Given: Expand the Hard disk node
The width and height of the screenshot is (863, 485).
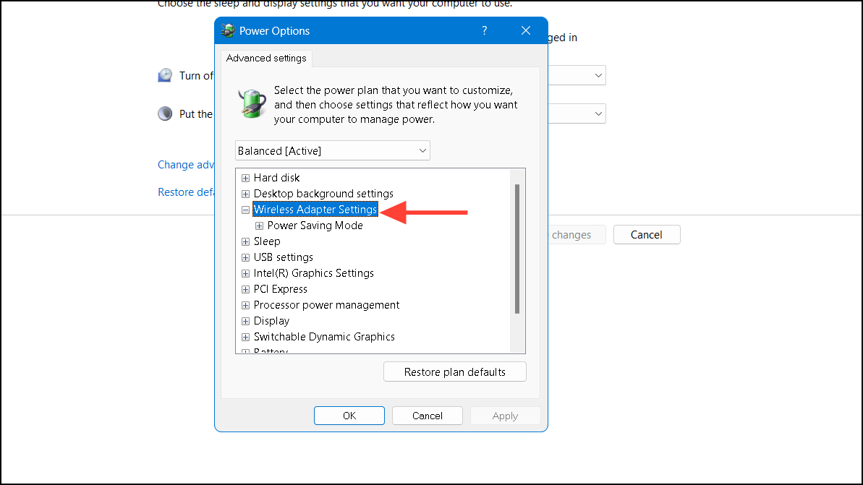Looking at the screenshot, I should tap(245, 177).
